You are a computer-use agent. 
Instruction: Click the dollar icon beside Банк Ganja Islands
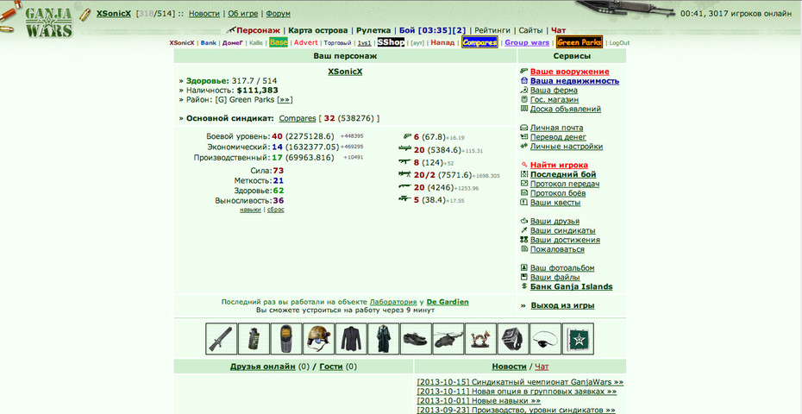523,286
